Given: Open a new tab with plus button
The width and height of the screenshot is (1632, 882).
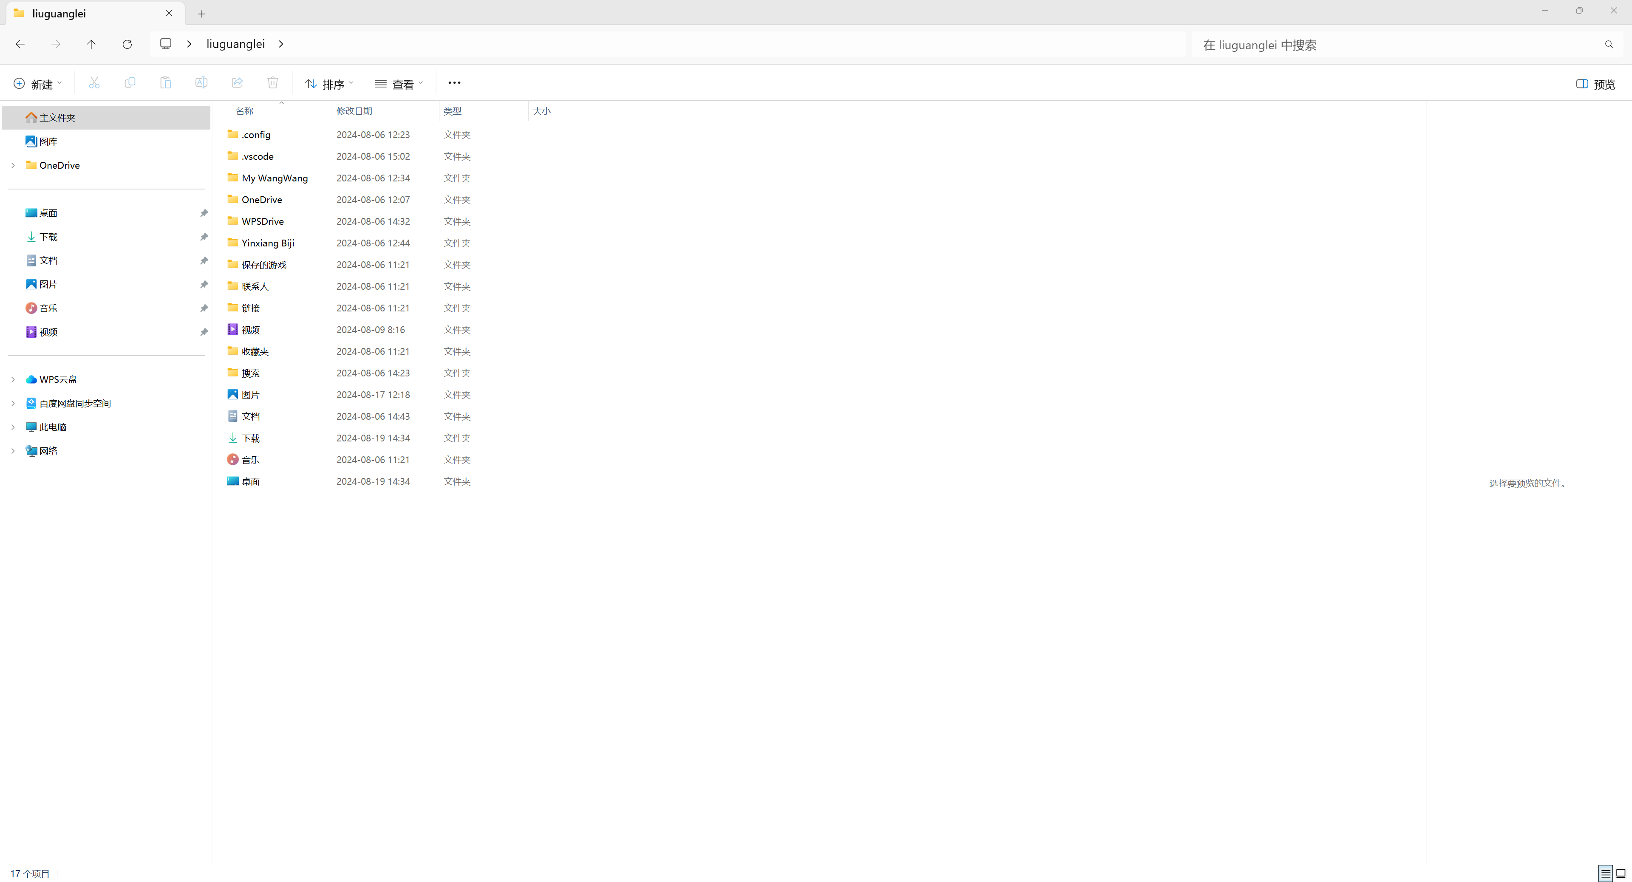Looking at the screenshot, I should (201, 14).
